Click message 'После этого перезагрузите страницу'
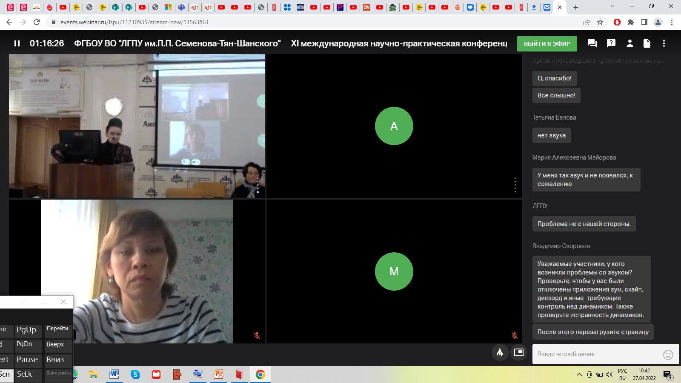Screen dimensions: 681x383 (x=593, y=332)
